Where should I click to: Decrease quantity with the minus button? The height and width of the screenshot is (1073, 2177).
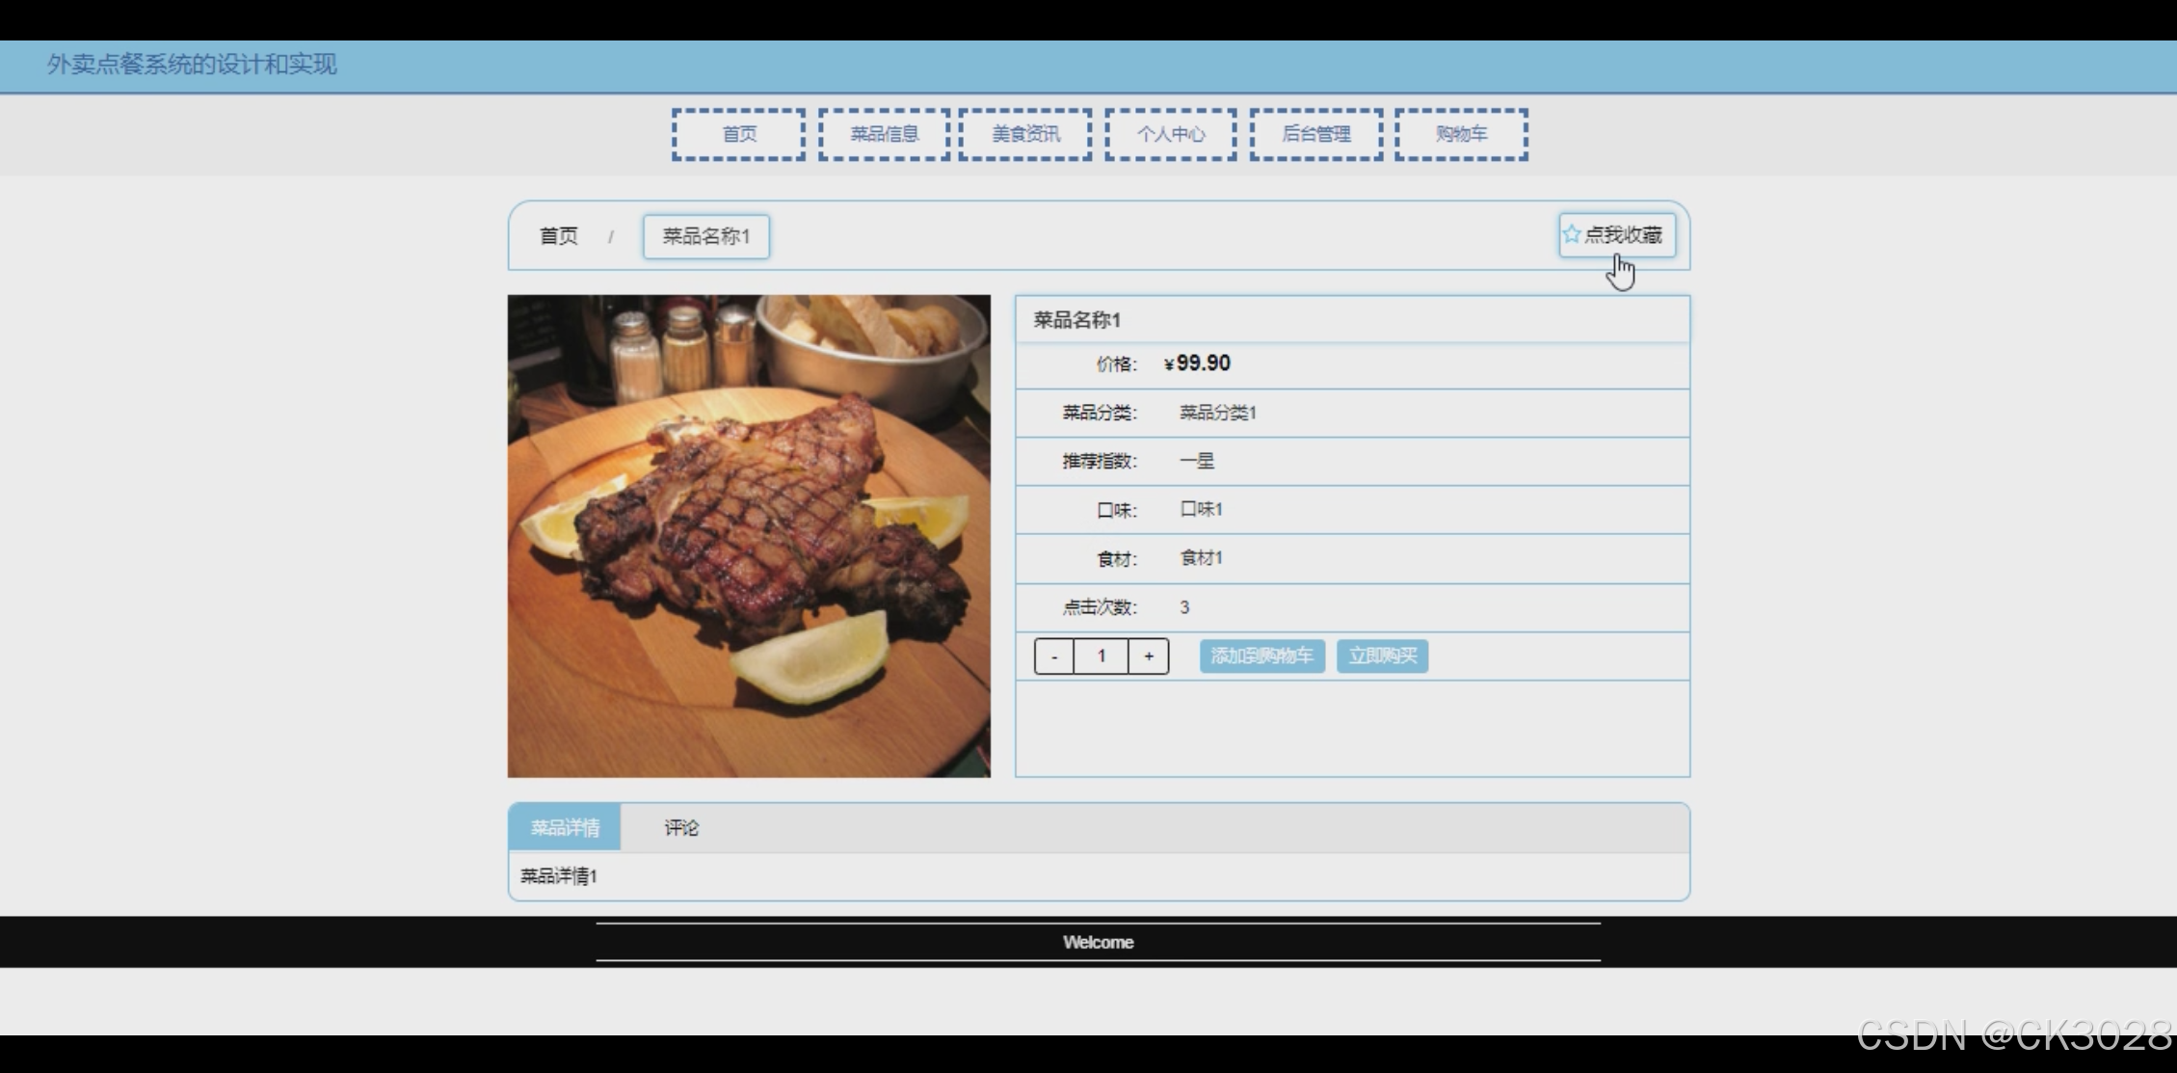click(x=1054, y=657)
